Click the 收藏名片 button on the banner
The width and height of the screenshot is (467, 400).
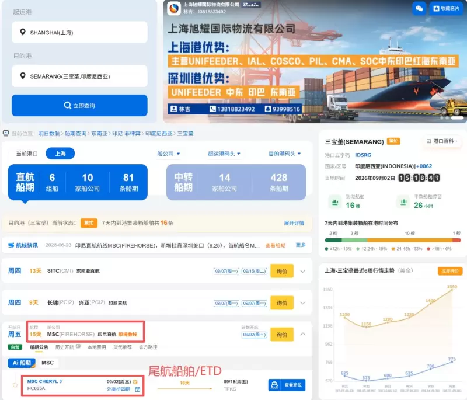(446, 8)
